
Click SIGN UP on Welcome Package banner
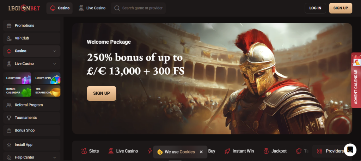(102, 93)
